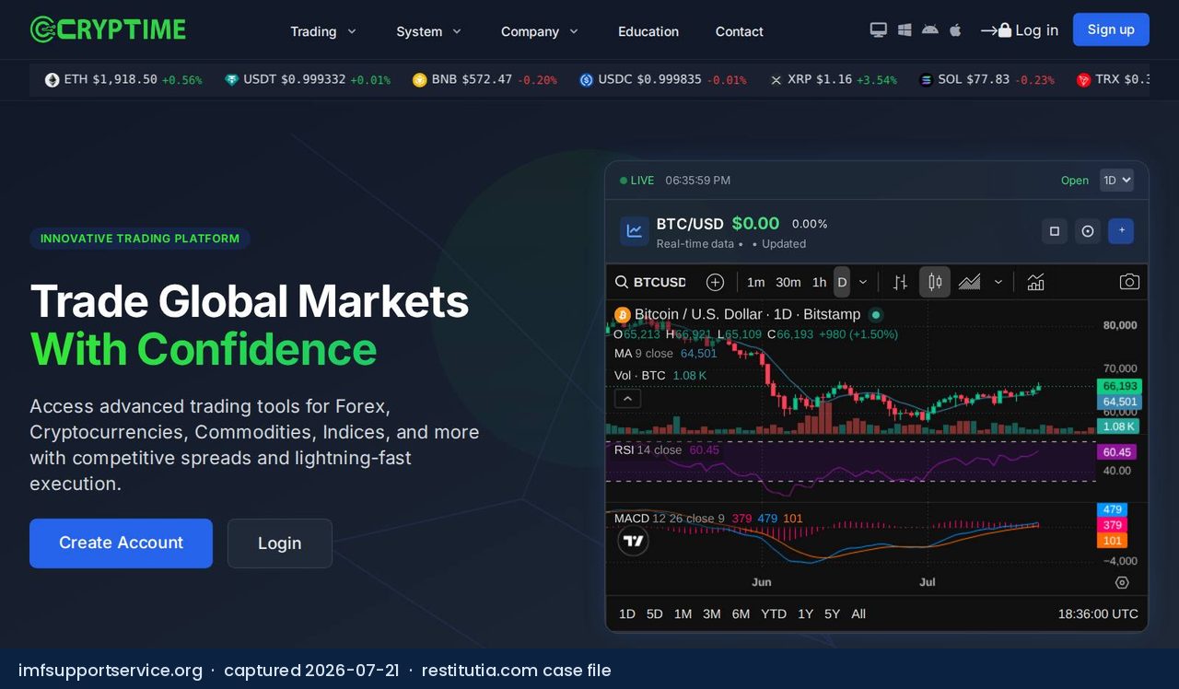Click the BTCUSD symbol search field
The image size is (1179, 689).
pyautogui.click(x=652, y=282)
